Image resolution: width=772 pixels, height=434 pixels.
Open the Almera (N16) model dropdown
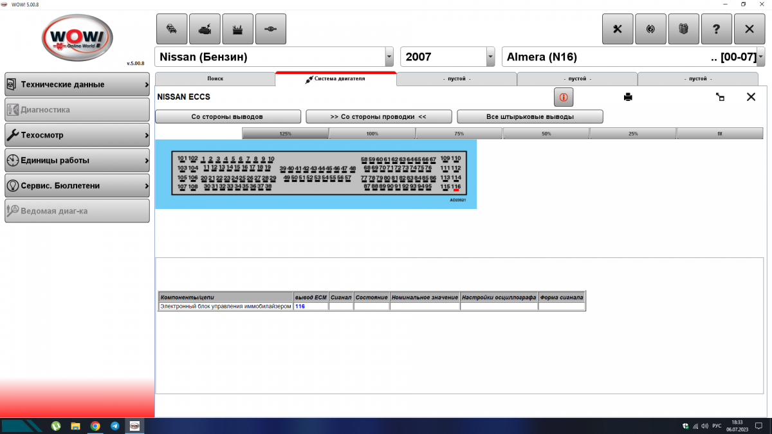click(x=761, y=57)
